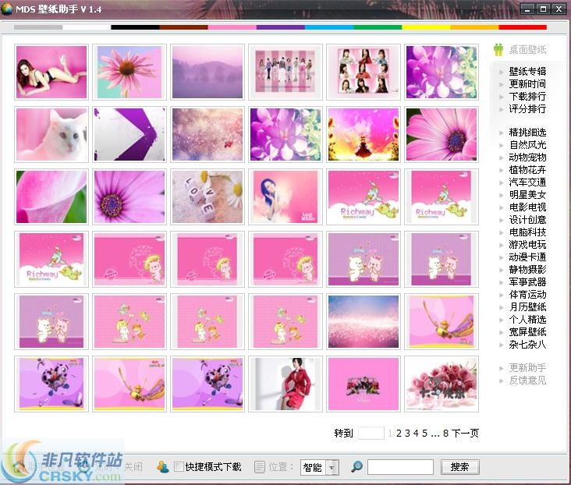The image size is (571, 485).
Task: Open the pink calla lily thumbnail
Action: (x=51, y=196)
